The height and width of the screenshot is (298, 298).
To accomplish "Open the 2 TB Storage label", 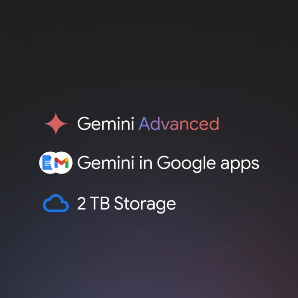I will point(126,204).
